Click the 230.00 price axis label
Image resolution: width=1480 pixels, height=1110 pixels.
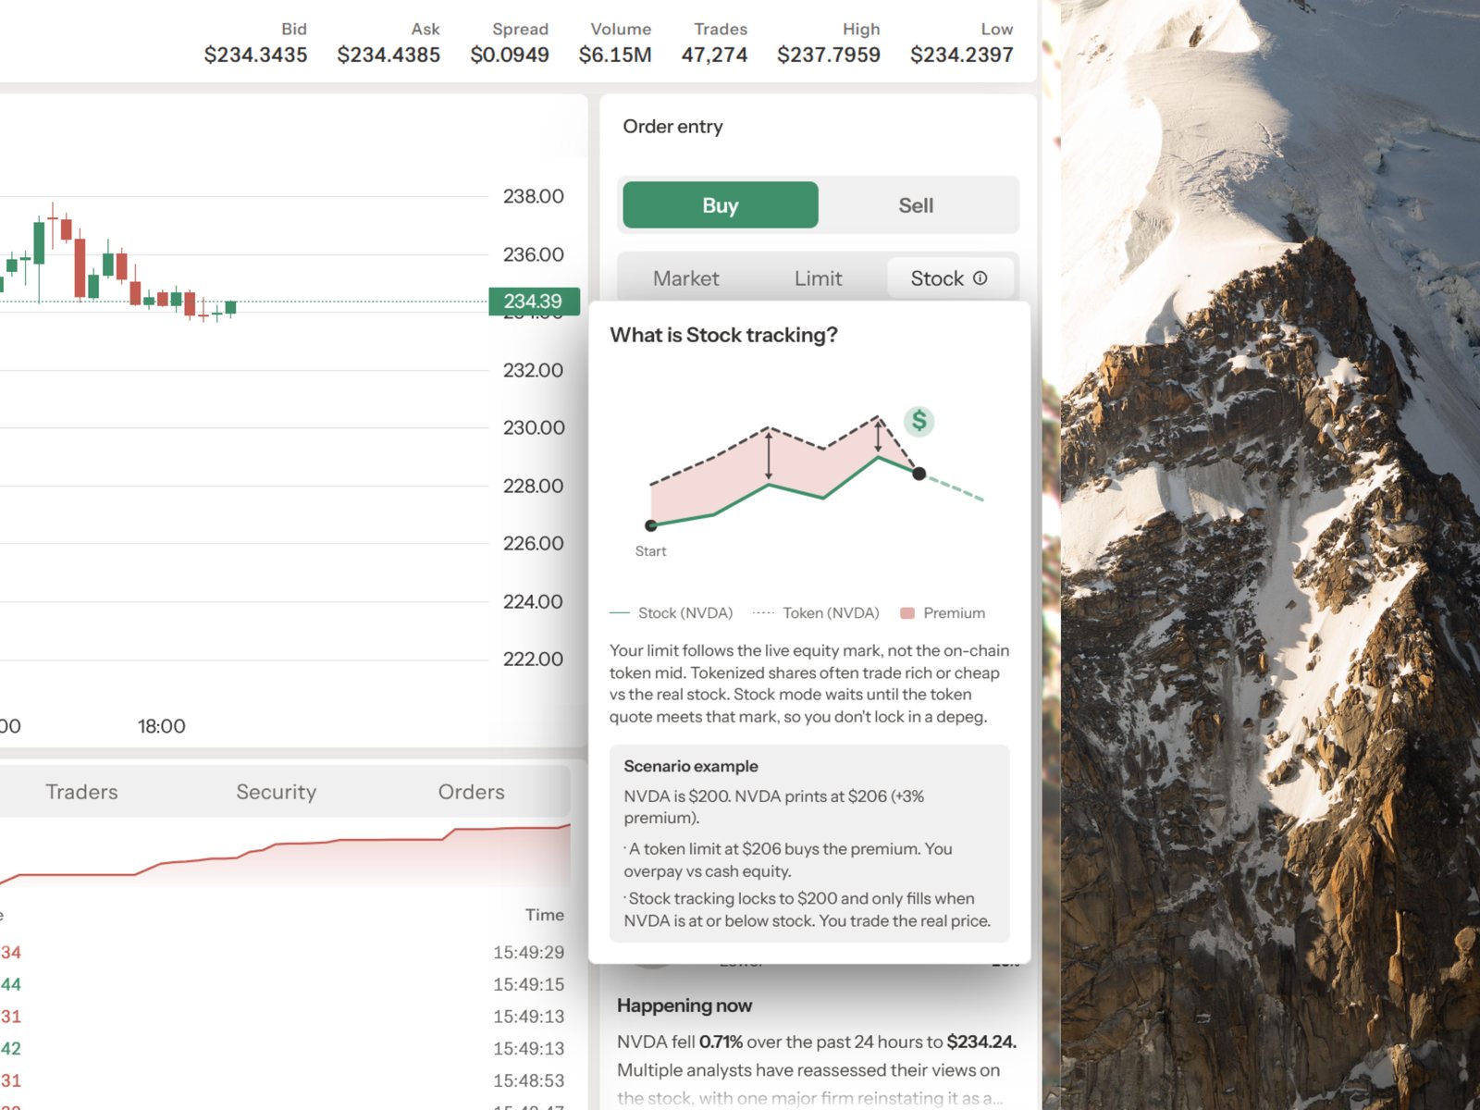click(x=533, y=427)
